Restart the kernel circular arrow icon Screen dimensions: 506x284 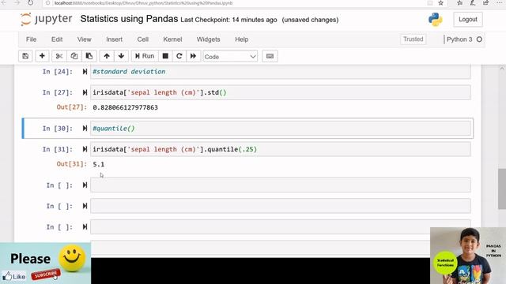[x=179, y=56]
